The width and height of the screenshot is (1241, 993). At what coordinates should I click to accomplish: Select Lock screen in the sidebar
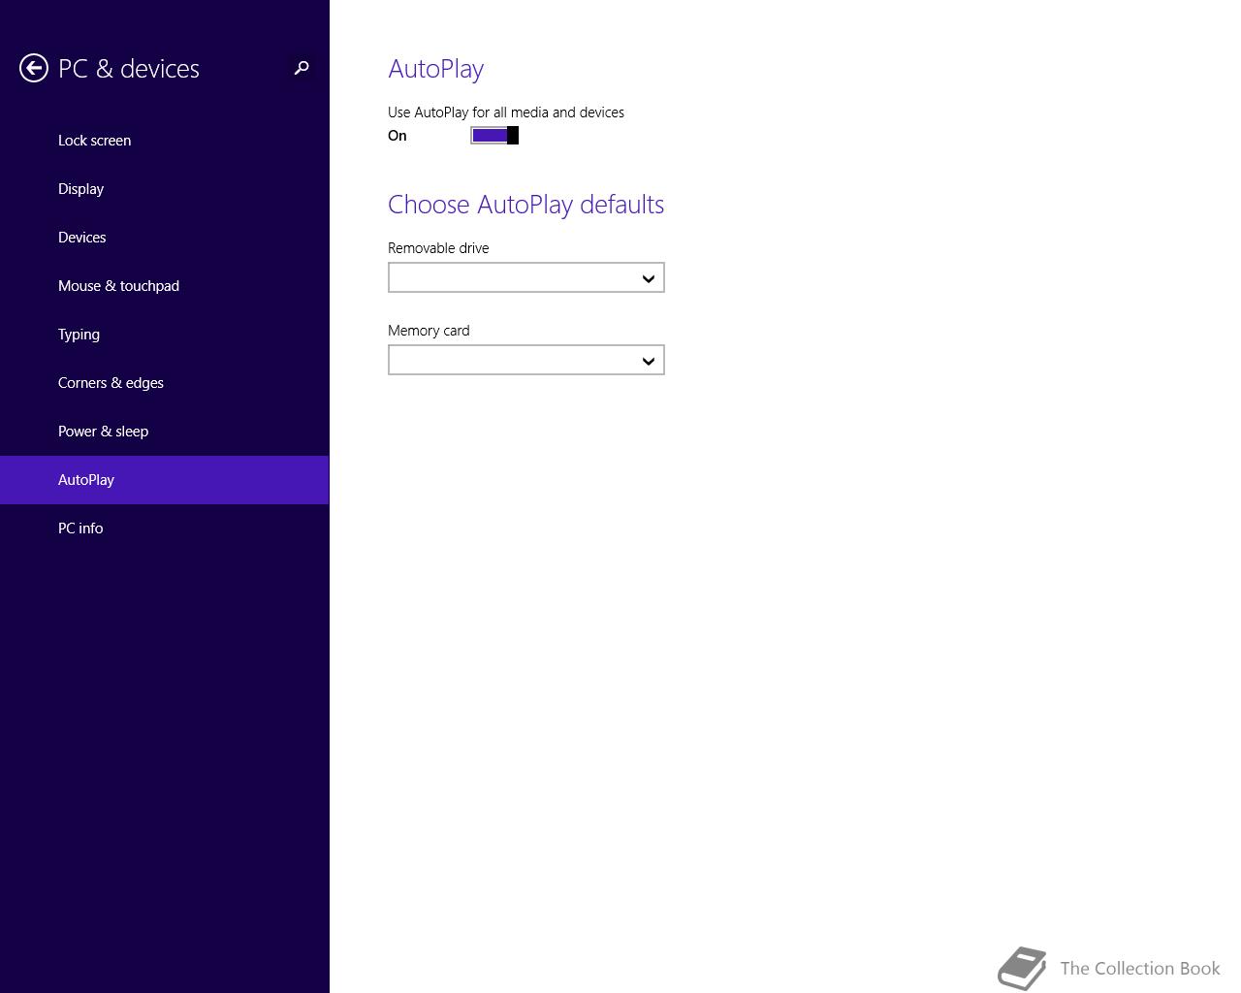165,141
